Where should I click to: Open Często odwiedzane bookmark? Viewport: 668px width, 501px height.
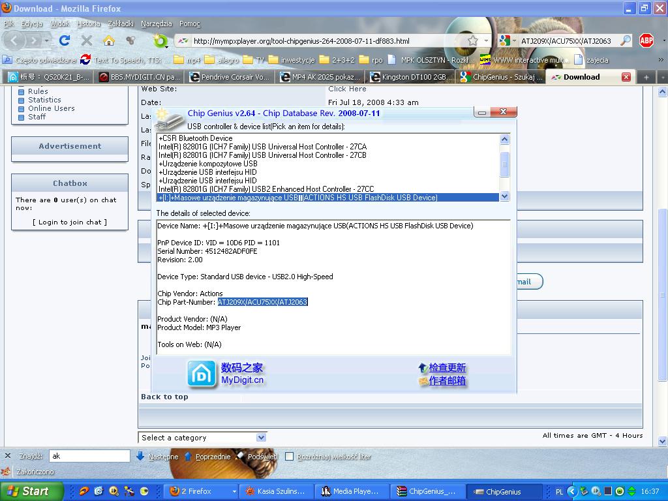(39, 60)
